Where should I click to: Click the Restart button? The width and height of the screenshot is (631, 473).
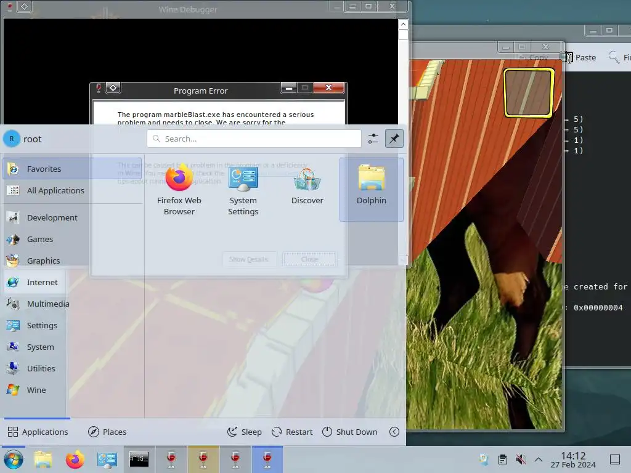(x=292, y=432)
